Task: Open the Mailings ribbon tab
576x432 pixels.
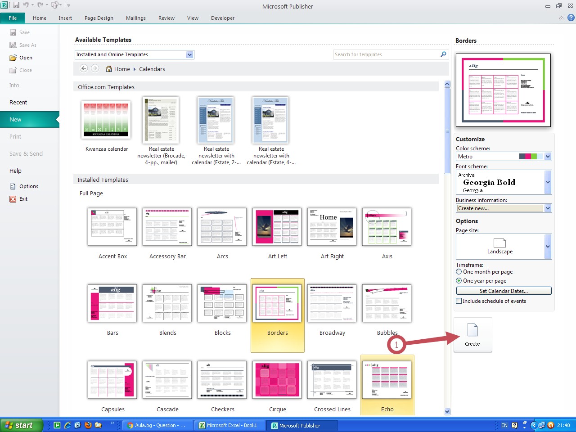Action: tap(135, 18)
